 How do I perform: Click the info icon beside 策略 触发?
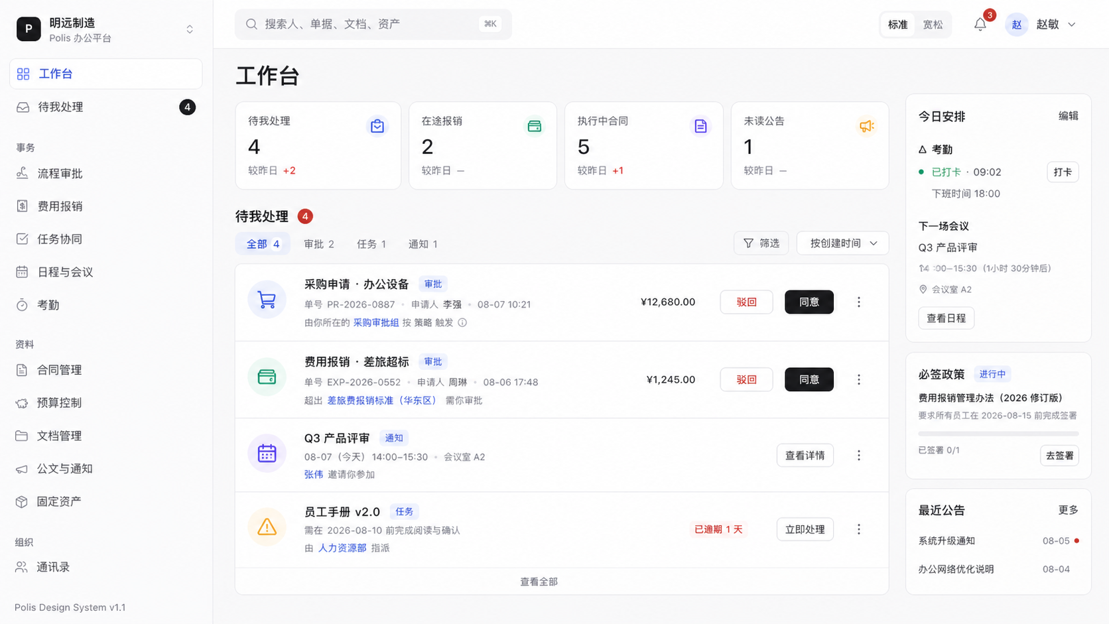coord(462,323)
